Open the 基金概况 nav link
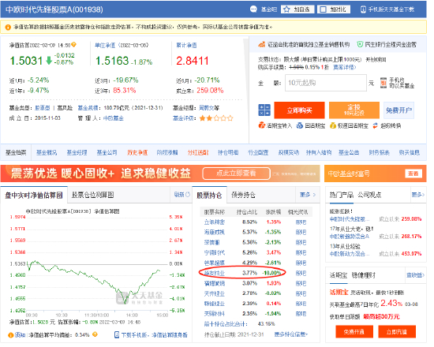Viewport: 434px width, 347px height. click(47, 152)
